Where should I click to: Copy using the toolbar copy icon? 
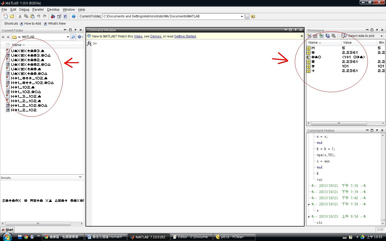[26, 16]
